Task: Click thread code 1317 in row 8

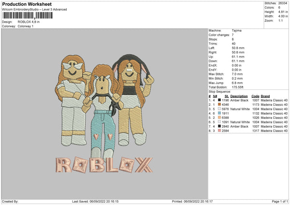Action: click(x=256, y=131)
